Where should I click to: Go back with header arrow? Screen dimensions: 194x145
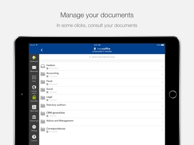pyautogui.click(x=42, y=50)
